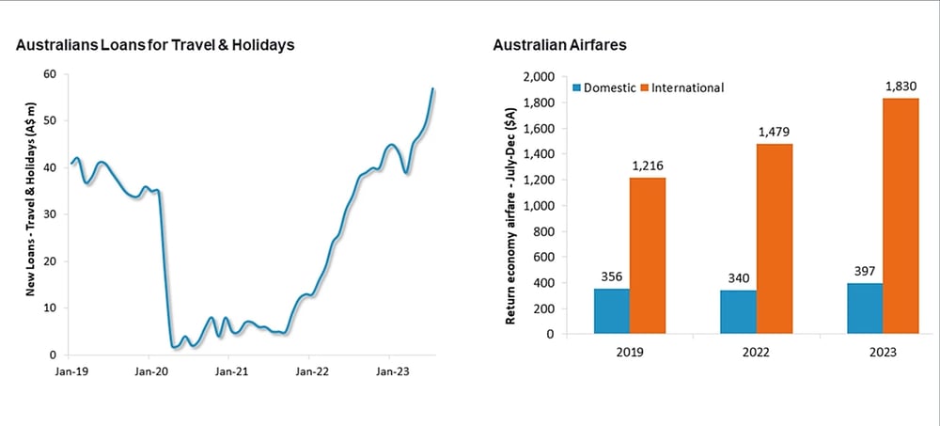This screenshot has height=426, width=940.
Task: Select the 2019 International bar labeled 1,216
Action: pos(648,256)
